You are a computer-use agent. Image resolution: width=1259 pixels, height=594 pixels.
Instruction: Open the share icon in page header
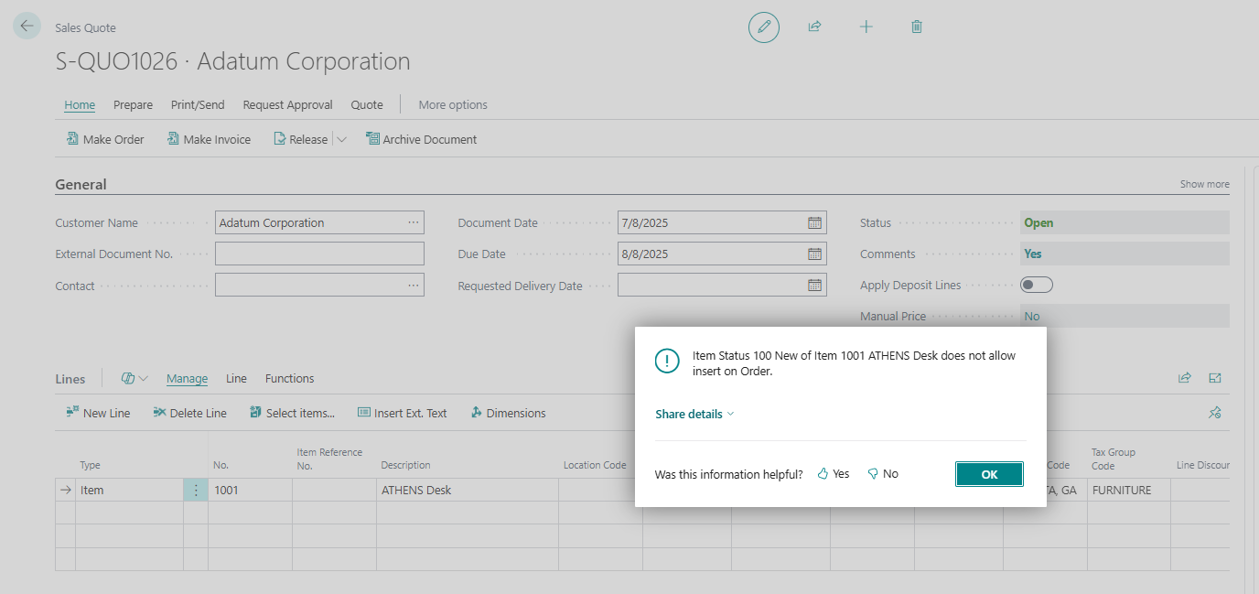click(814, 27)
